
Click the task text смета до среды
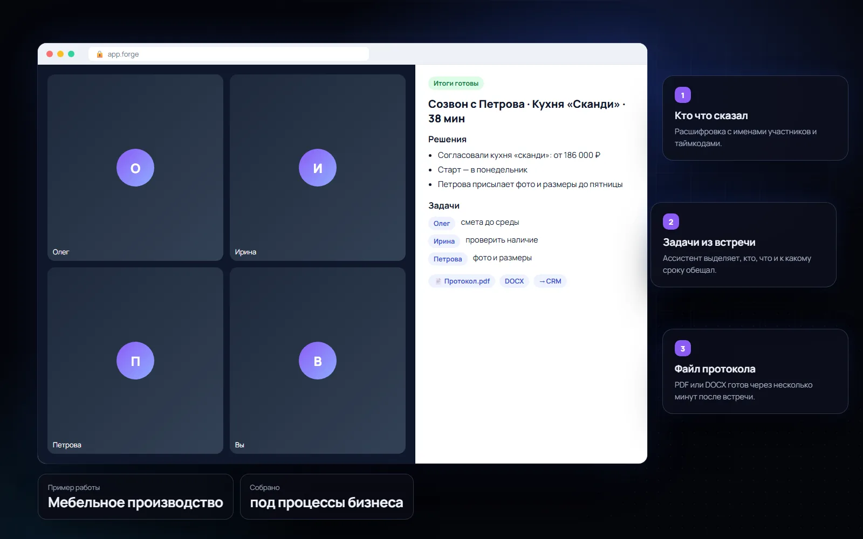(x=490, y=222)
